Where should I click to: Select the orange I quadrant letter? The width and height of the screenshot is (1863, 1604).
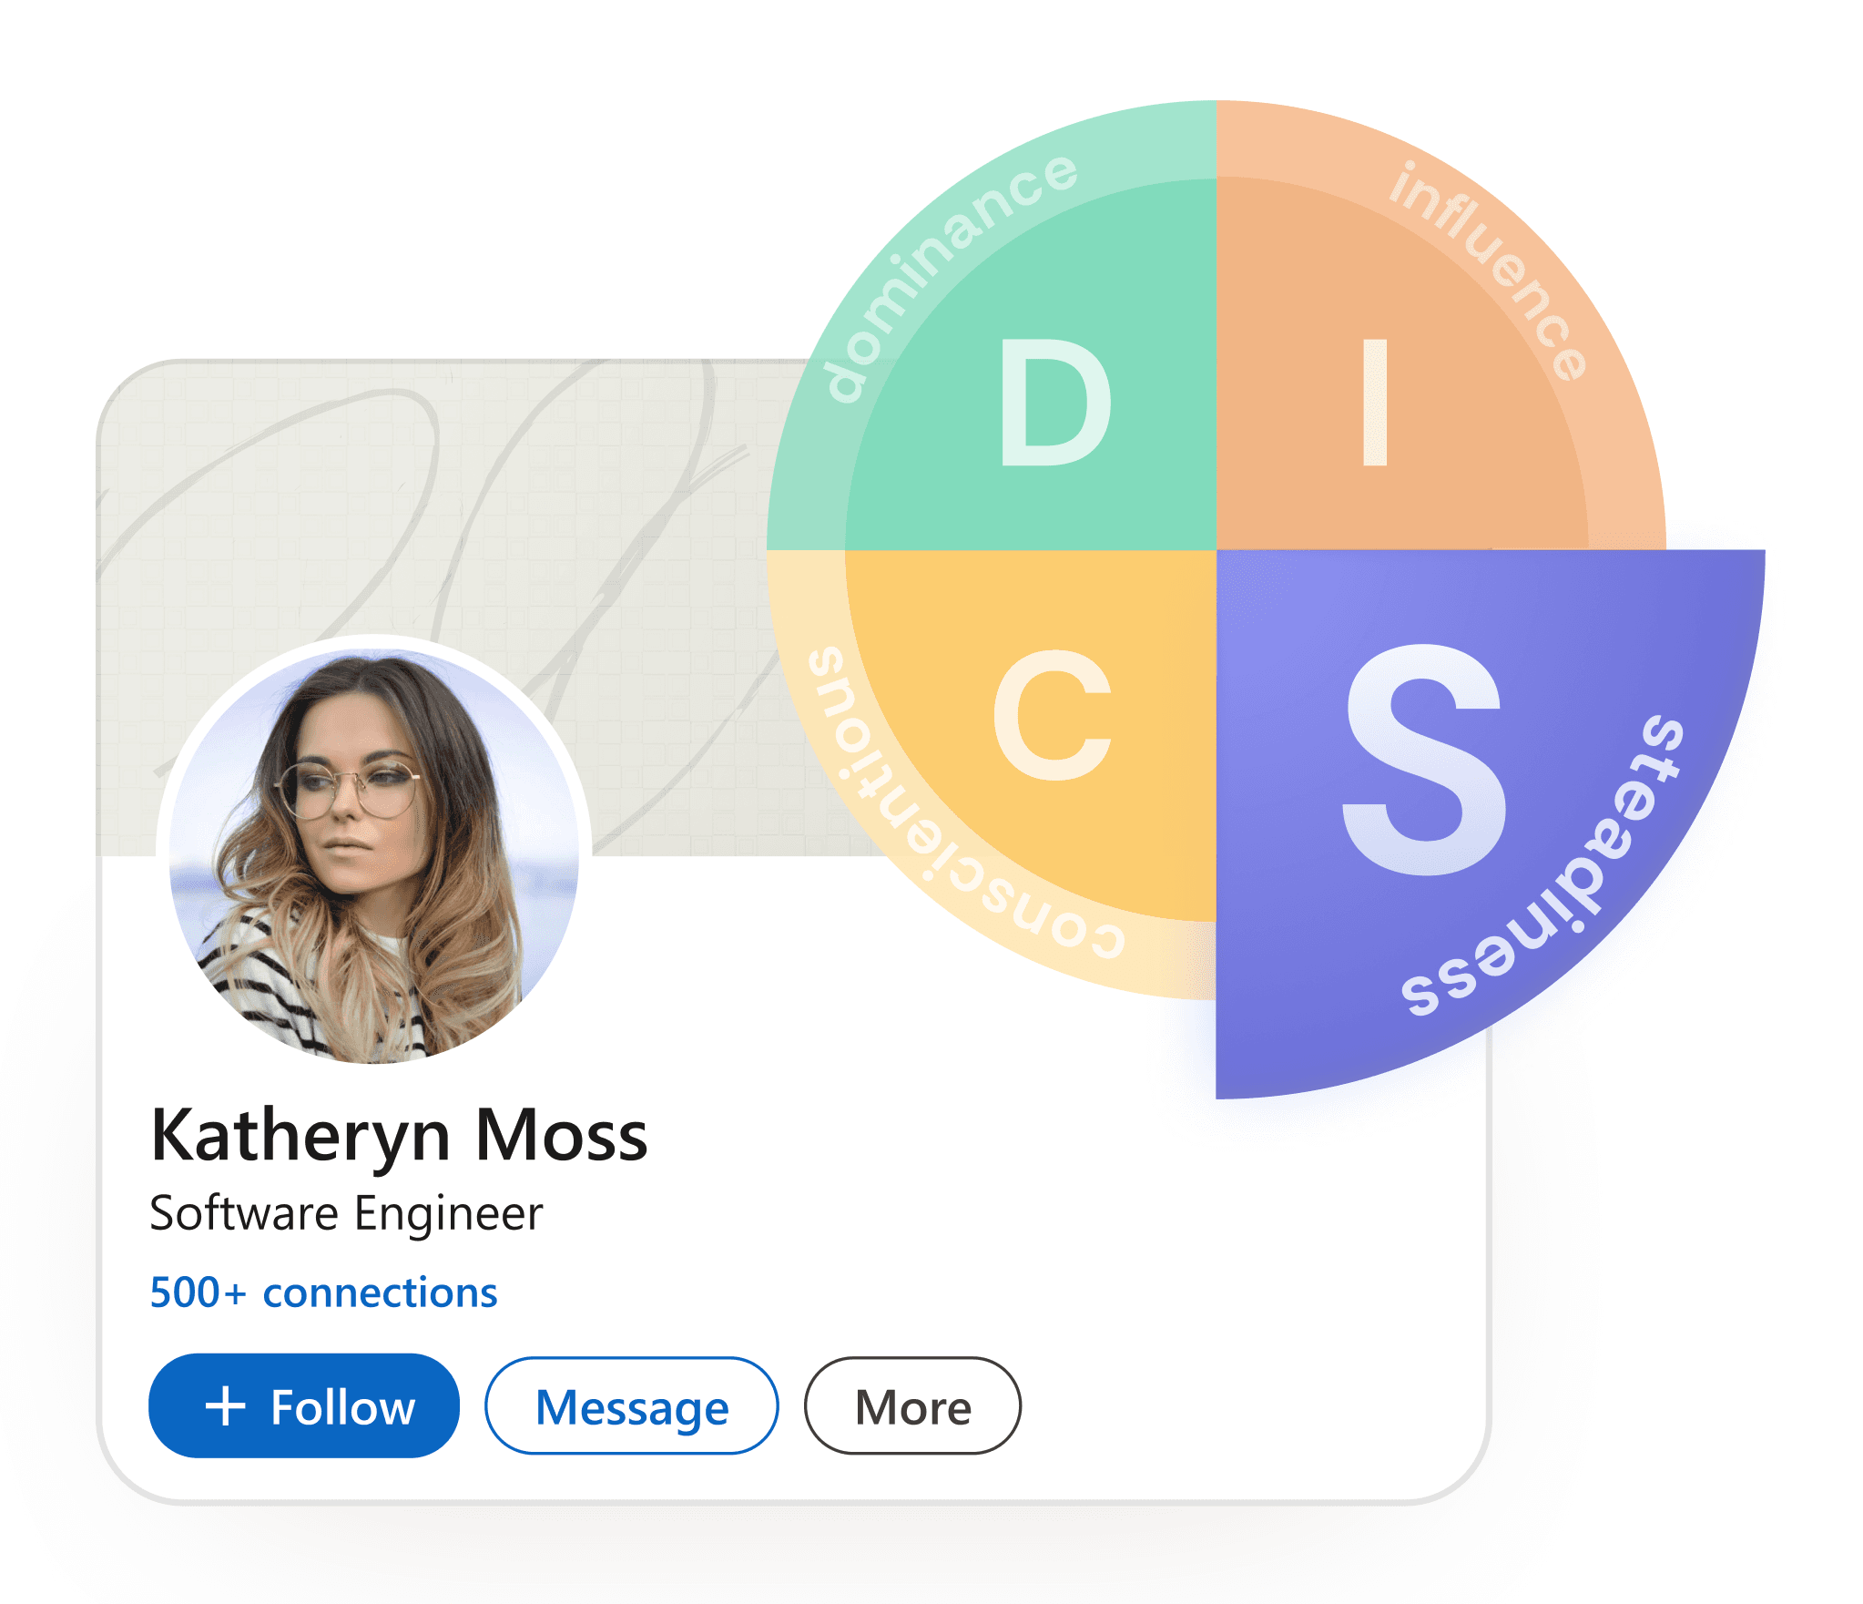point(1374,402)
